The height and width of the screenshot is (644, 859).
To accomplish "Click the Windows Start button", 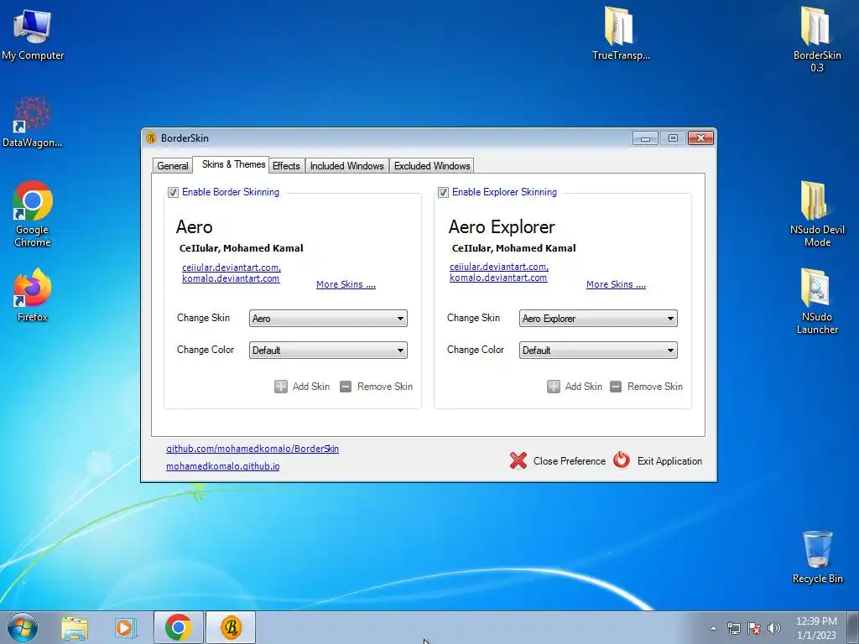I will (x=23, y=627).
